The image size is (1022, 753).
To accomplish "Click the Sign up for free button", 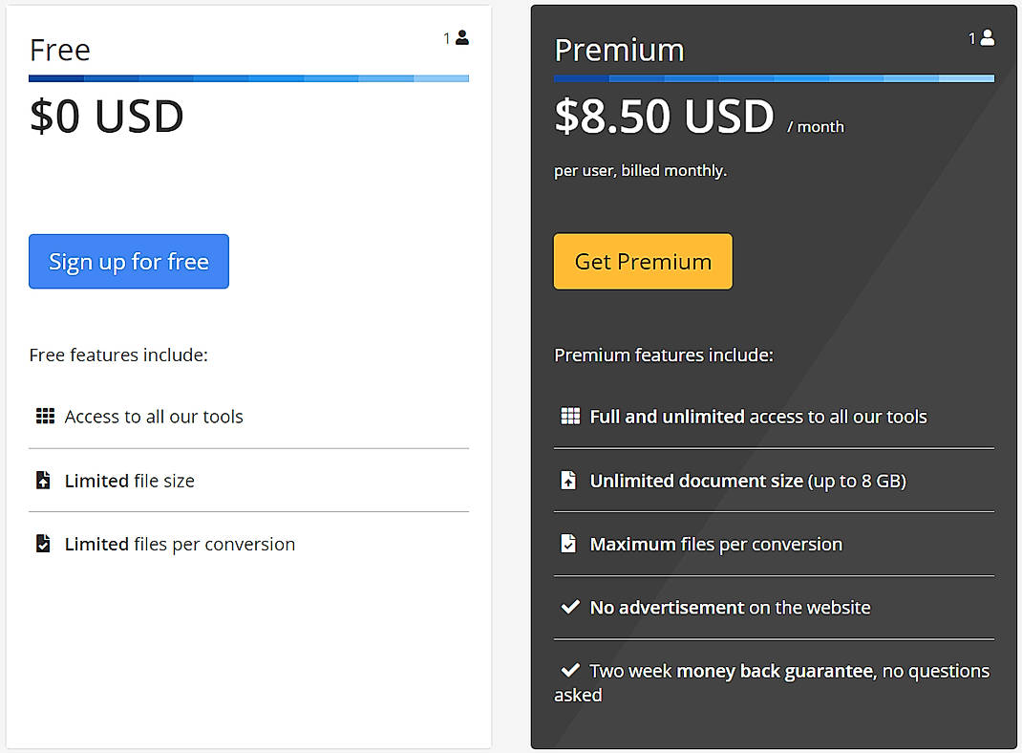I will coord(128,261).
